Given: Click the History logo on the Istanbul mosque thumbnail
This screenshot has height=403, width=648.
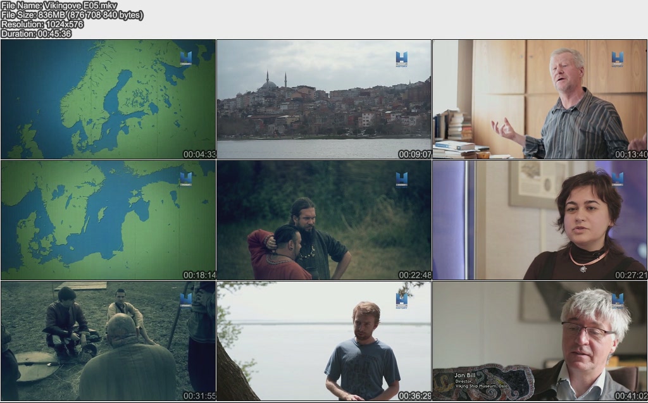Looking at the screenshot, I should tap(401, 59).
